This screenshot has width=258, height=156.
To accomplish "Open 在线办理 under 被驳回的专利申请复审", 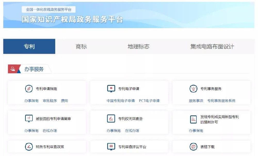I will click(50, 131).
